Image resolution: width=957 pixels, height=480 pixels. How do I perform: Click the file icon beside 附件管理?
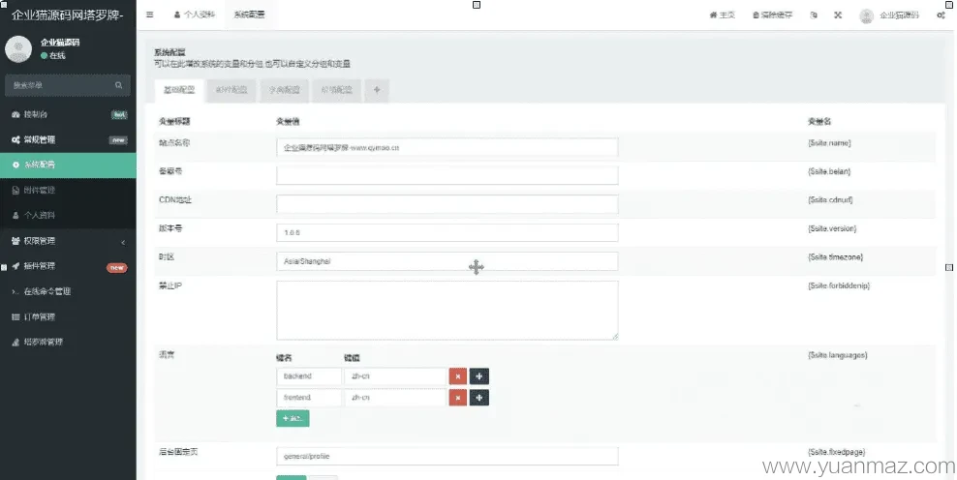pyautogui.click(x=15, y=191)
